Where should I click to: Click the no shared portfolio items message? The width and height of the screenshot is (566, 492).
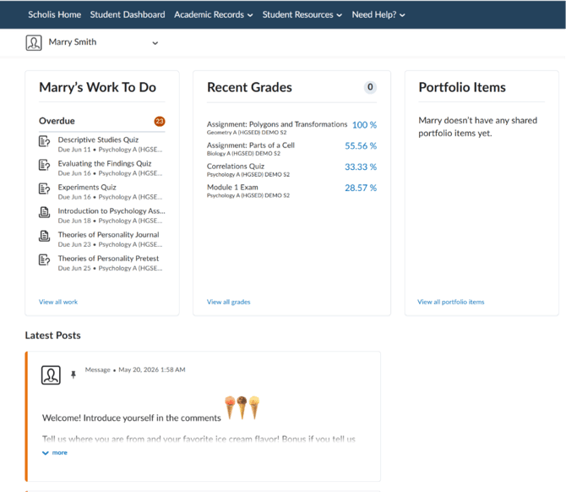pos(477,127)
